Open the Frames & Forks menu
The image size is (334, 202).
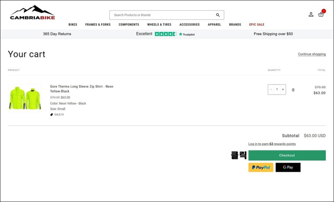point(98,25)
